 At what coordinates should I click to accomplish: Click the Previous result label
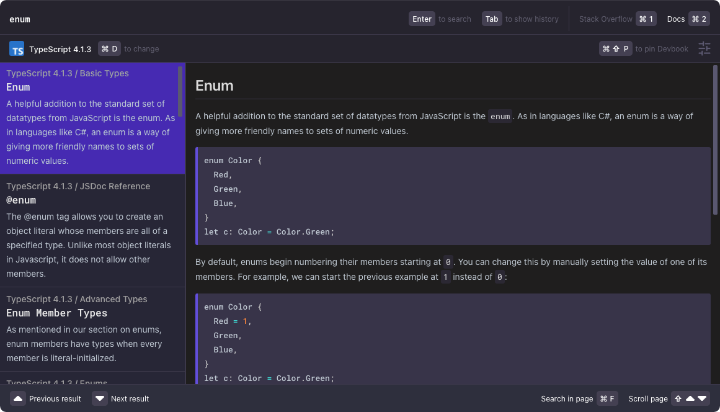coord(55,399)
